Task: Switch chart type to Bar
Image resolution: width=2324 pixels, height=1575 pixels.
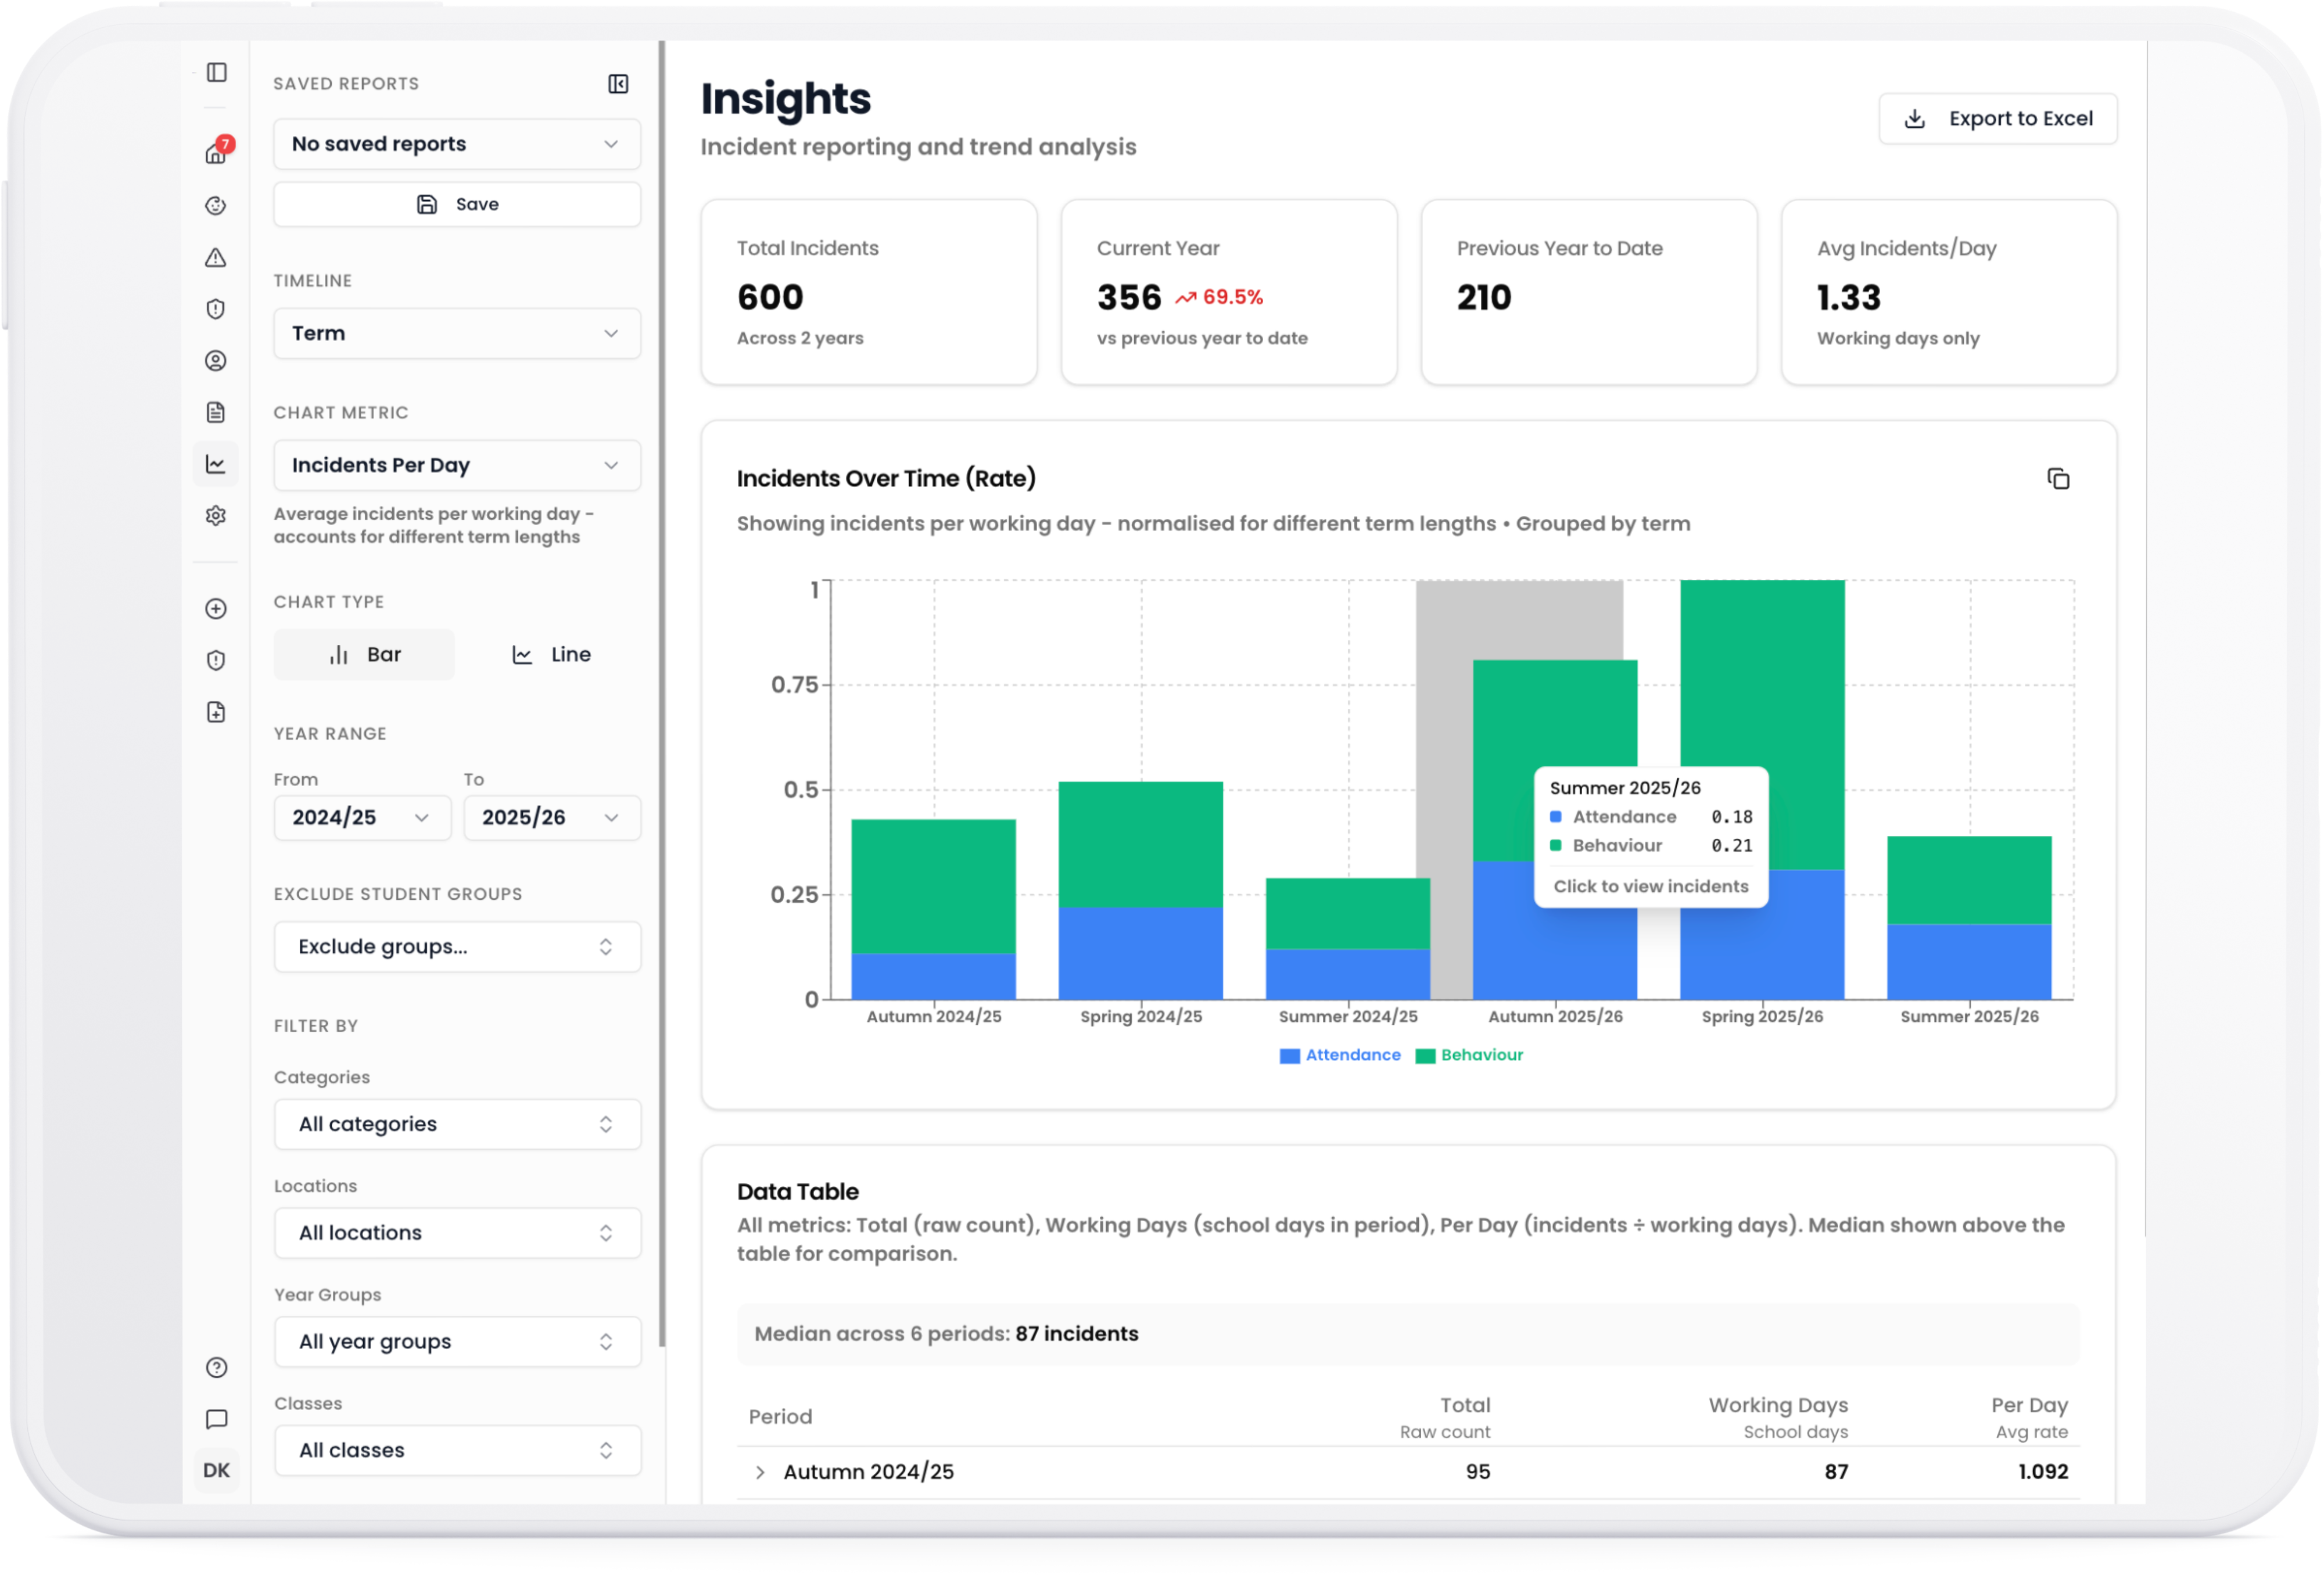Action: click(x=364, y=655)
